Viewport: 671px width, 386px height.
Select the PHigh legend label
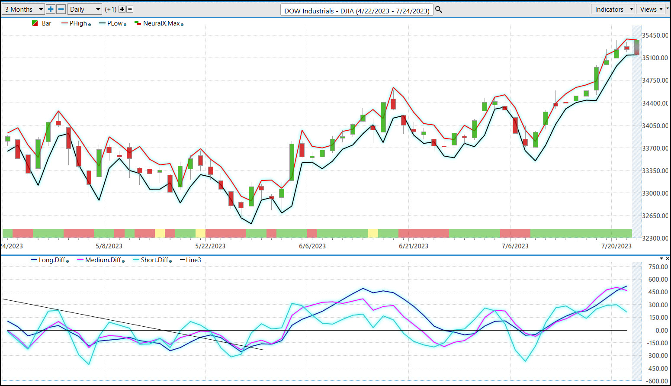[x=78, y=23]
